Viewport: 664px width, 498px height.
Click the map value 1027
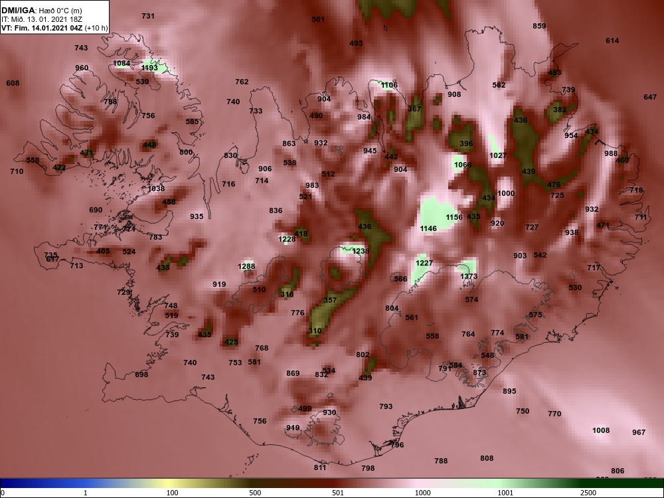click(x=498, y=155)
